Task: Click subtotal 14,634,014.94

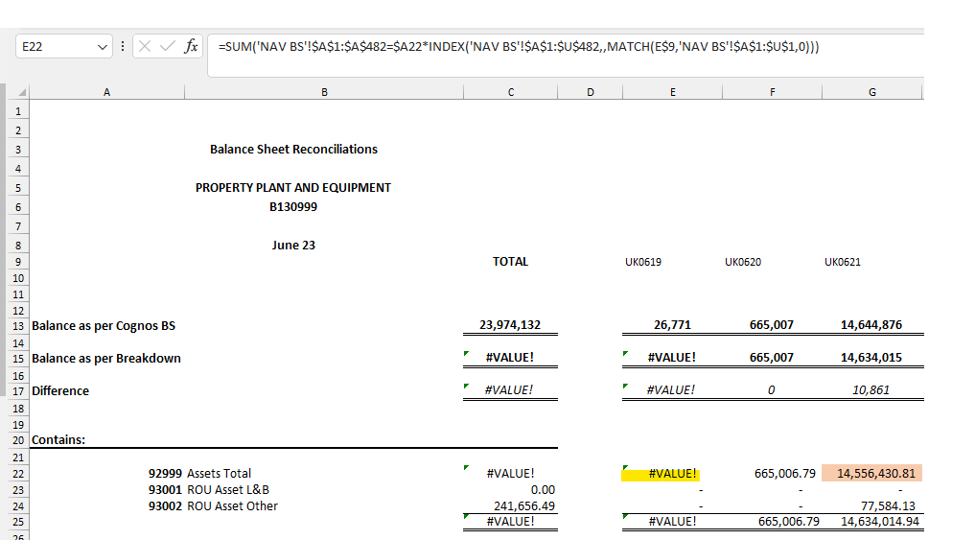Action: pos(880,522)
